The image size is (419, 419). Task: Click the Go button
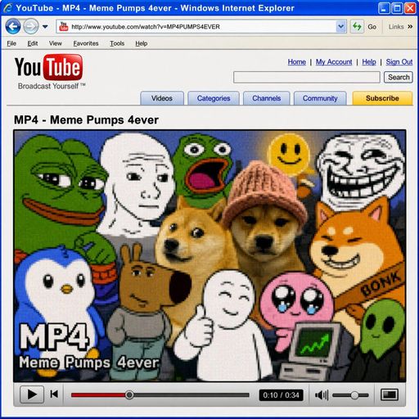point(372,27)
